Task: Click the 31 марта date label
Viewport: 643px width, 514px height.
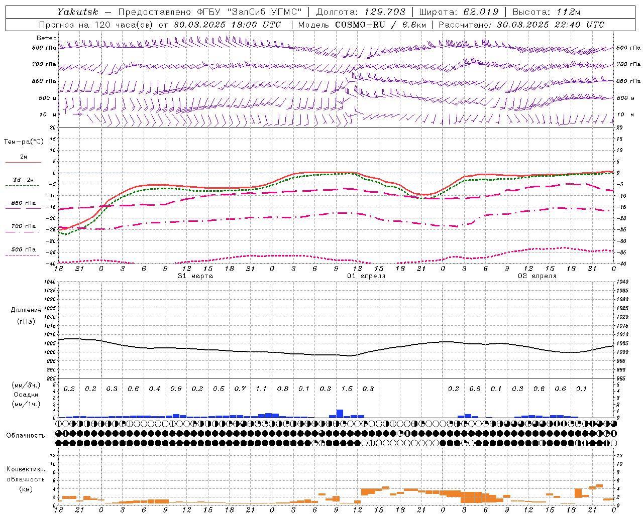Action: coord(195,276)
